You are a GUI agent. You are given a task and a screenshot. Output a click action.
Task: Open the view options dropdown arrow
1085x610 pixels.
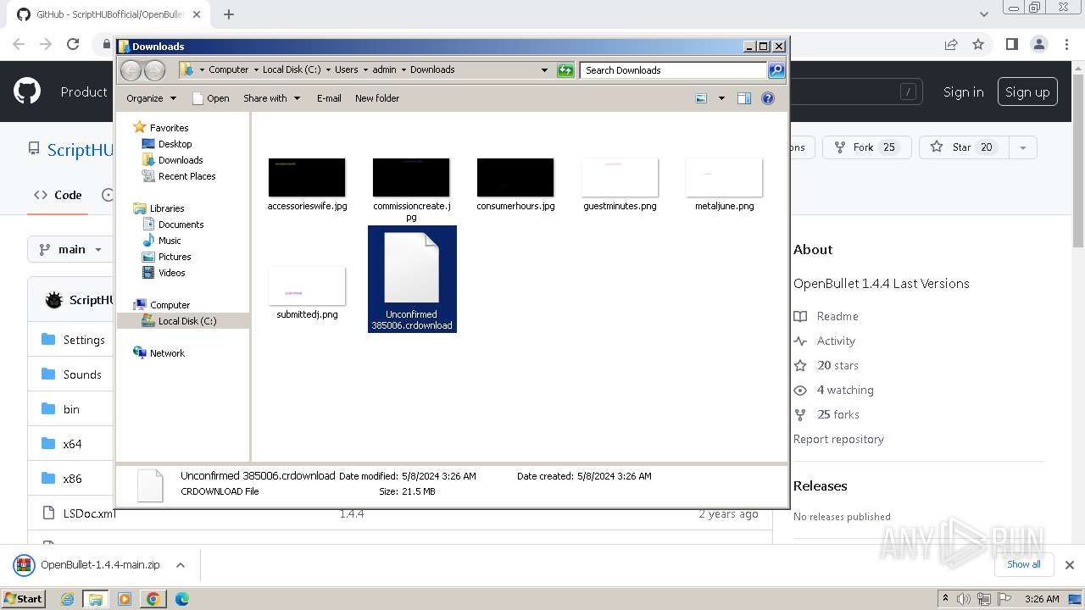[721, 98]
